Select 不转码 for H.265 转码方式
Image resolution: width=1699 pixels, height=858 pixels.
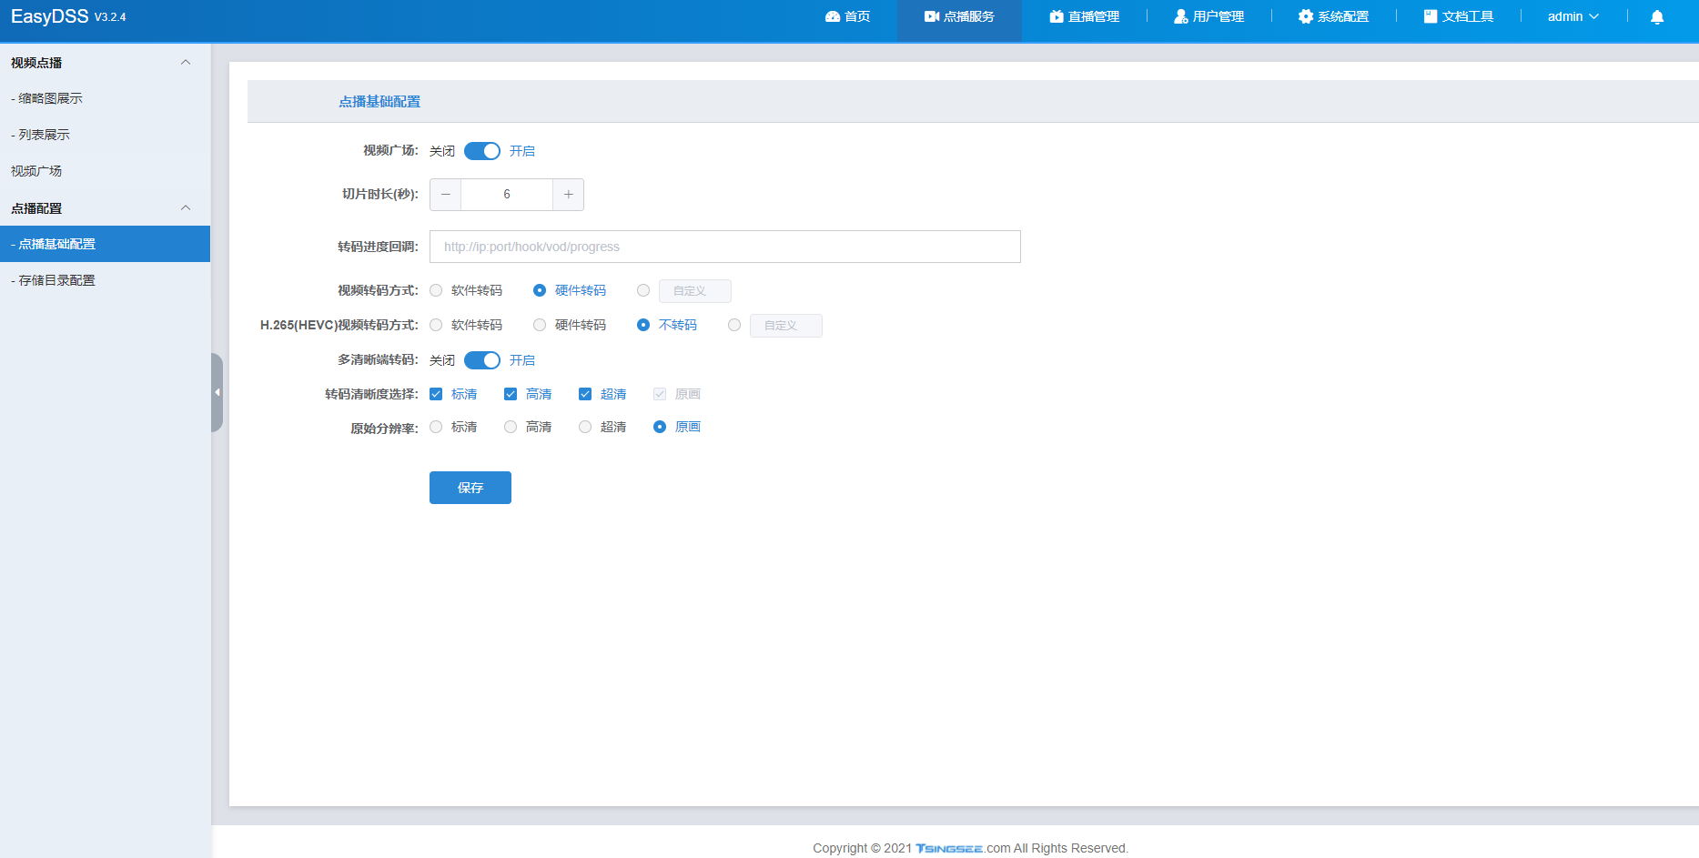point(643,325)
